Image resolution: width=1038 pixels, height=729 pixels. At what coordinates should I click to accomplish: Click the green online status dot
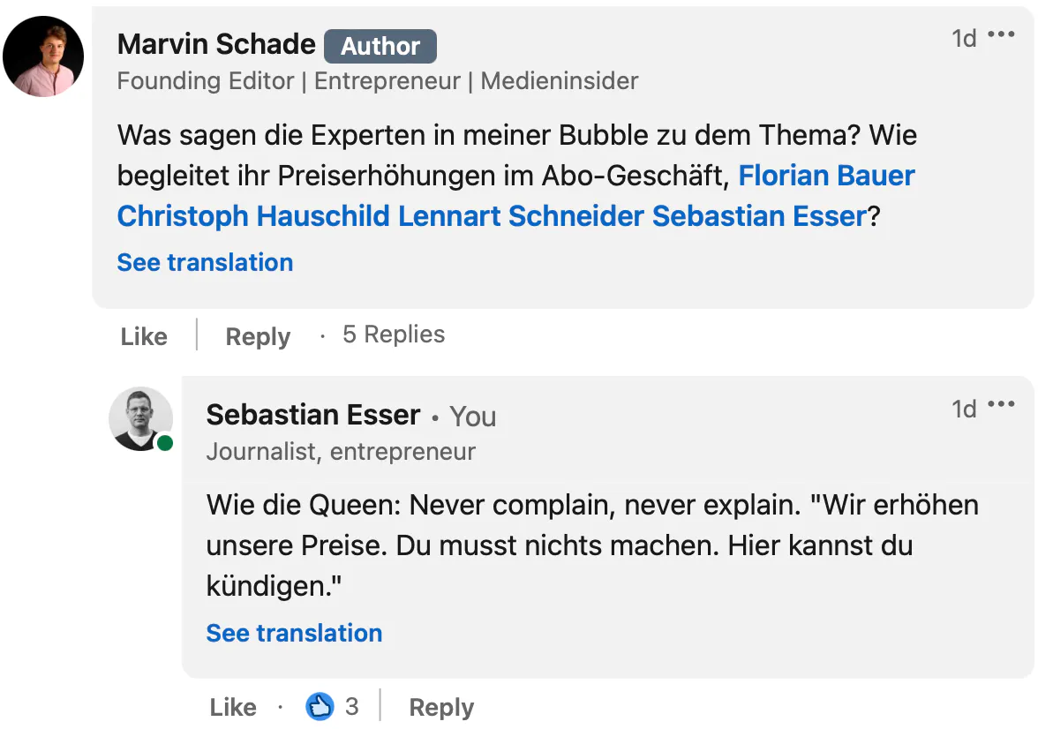click(165, 442)
